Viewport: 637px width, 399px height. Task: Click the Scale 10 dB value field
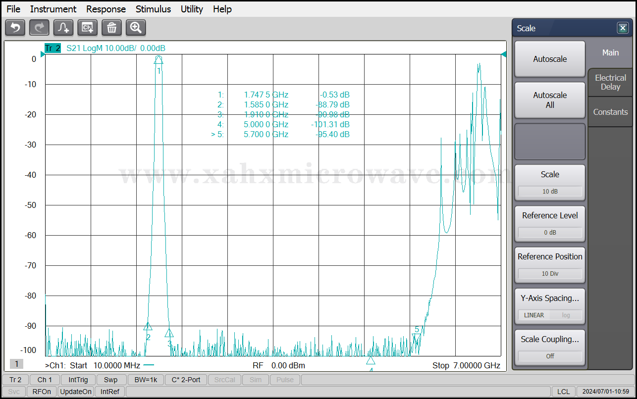click(550, 191)
